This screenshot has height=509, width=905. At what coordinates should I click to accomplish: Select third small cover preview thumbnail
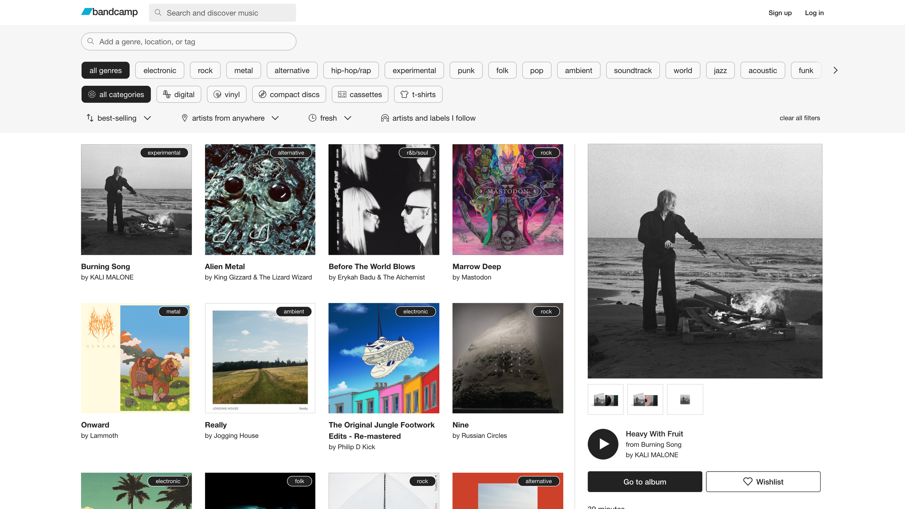coord(685,399)
